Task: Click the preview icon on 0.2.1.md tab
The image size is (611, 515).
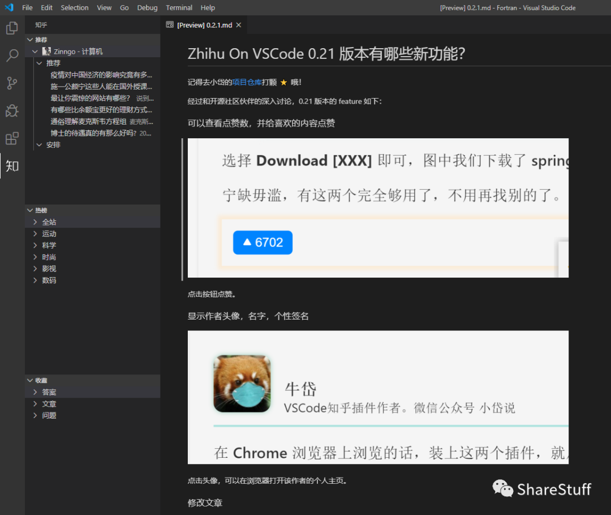Action: coord(170,25)
